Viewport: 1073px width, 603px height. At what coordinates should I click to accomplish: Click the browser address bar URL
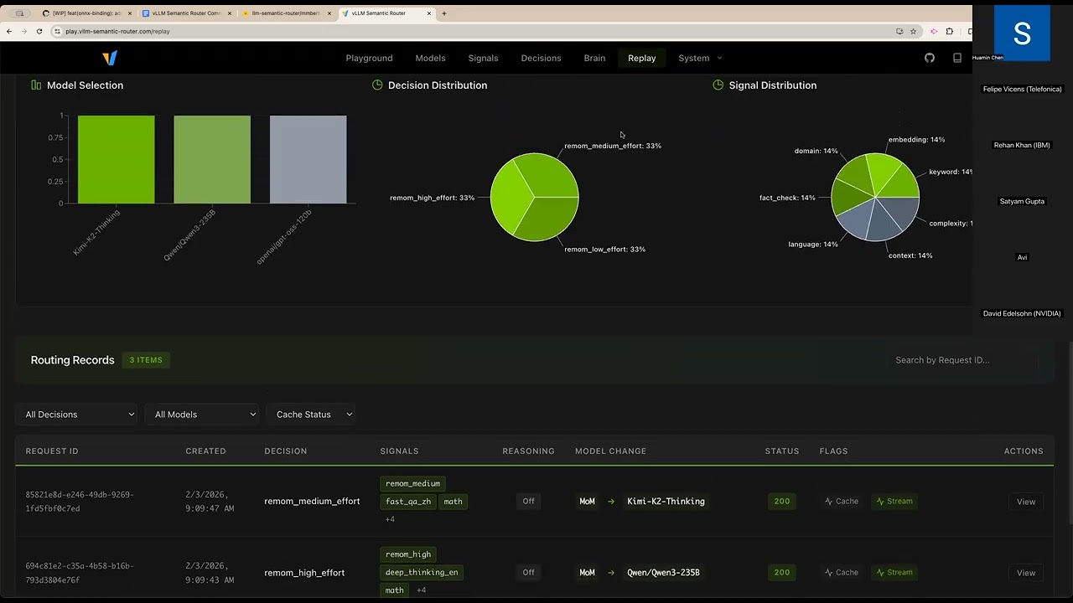point(117,31)
